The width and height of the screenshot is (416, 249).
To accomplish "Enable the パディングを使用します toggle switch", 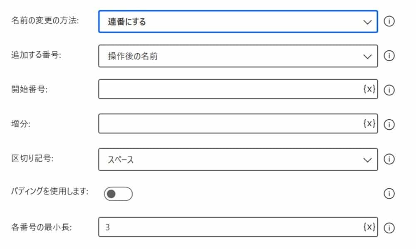I will point(118,194).
